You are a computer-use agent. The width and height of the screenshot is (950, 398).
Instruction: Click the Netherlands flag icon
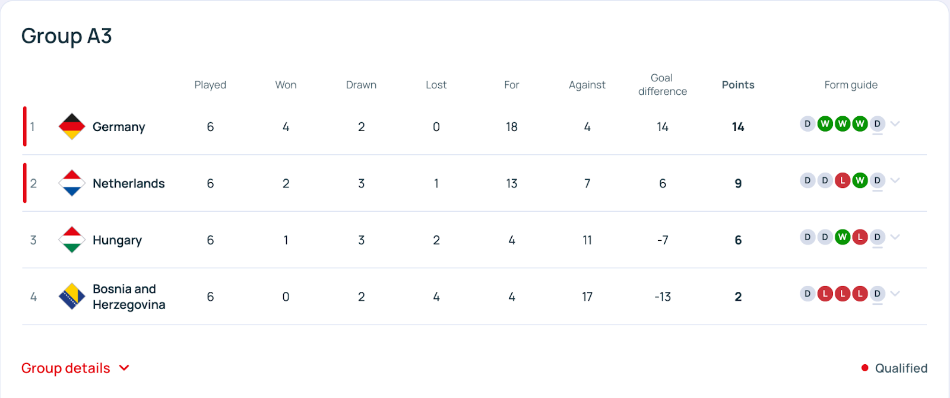72,183
